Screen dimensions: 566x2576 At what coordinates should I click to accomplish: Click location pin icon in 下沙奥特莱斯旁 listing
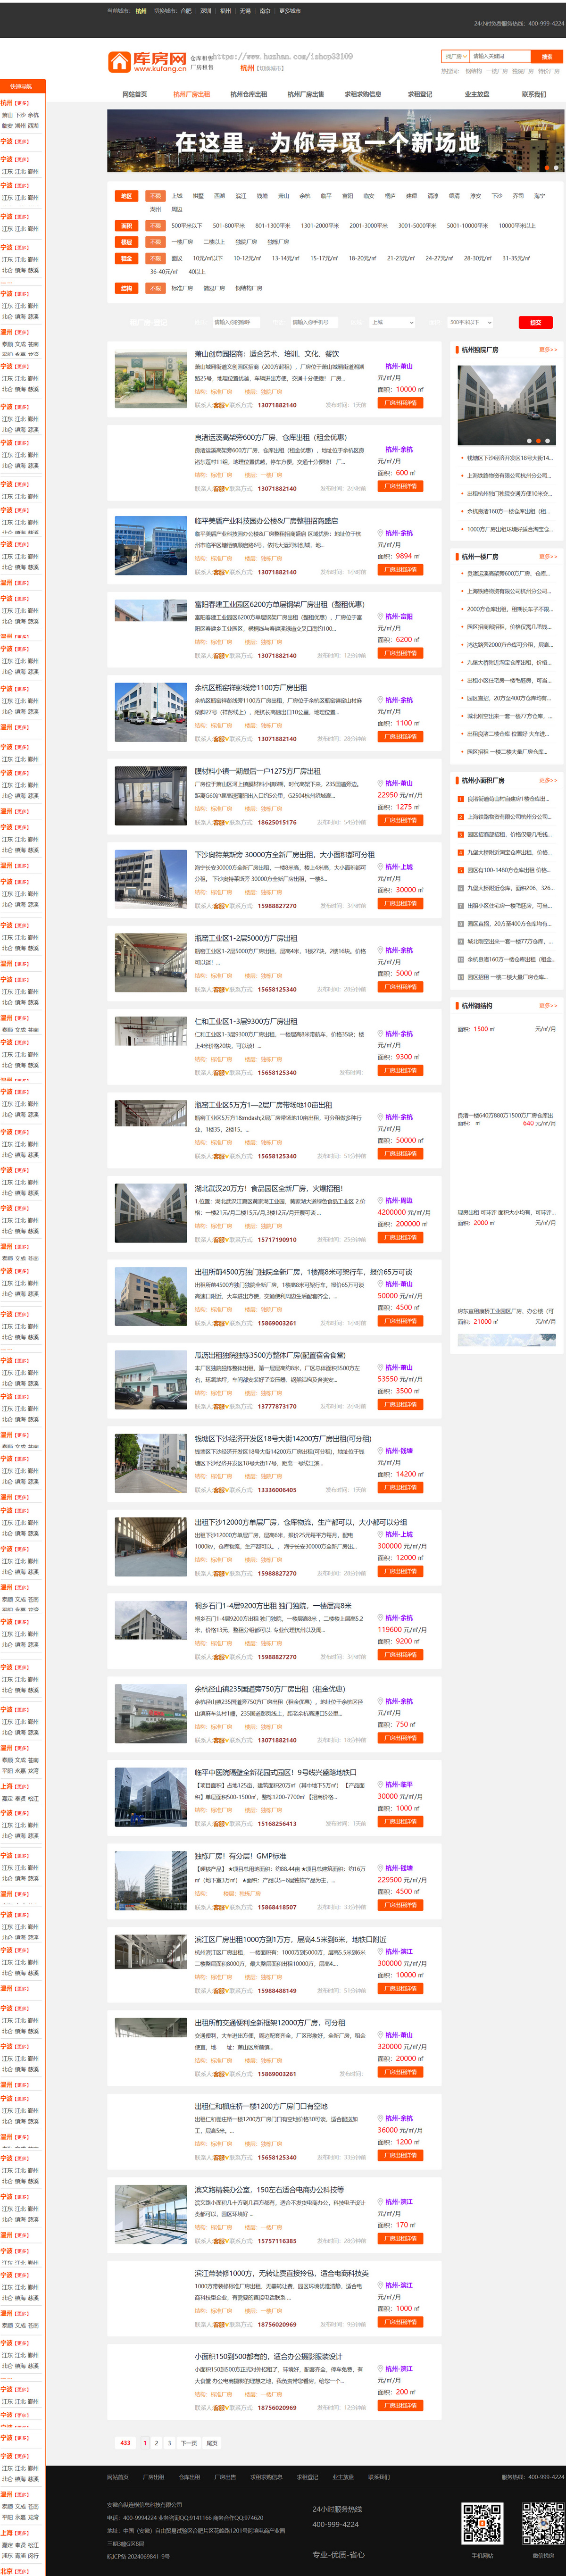pyautogui.click(x=380, y=867)
